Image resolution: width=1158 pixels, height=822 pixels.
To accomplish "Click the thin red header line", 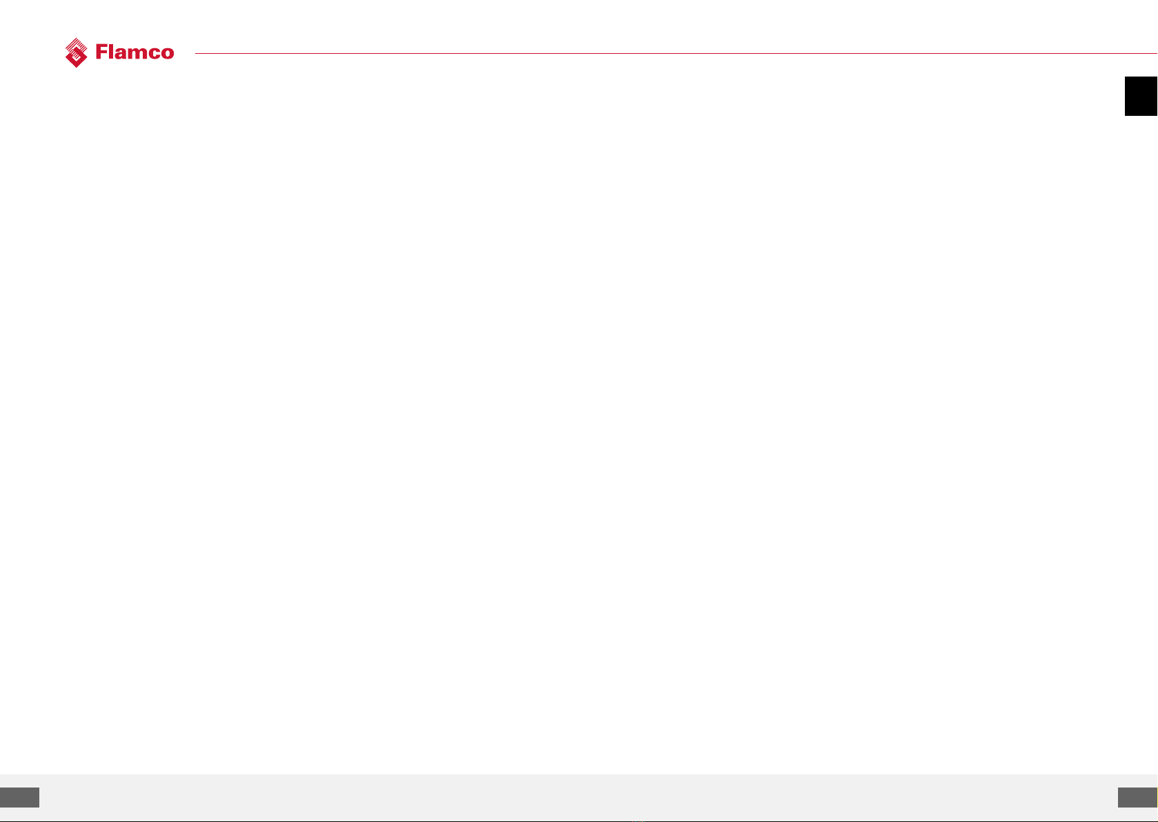I will coord(676,53).
